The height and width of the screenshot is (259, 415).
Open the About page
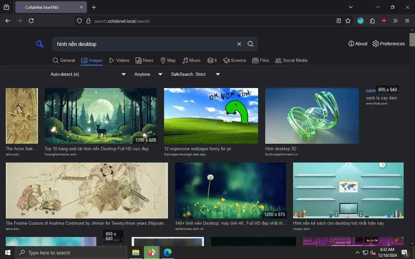[x=358, y=44]
